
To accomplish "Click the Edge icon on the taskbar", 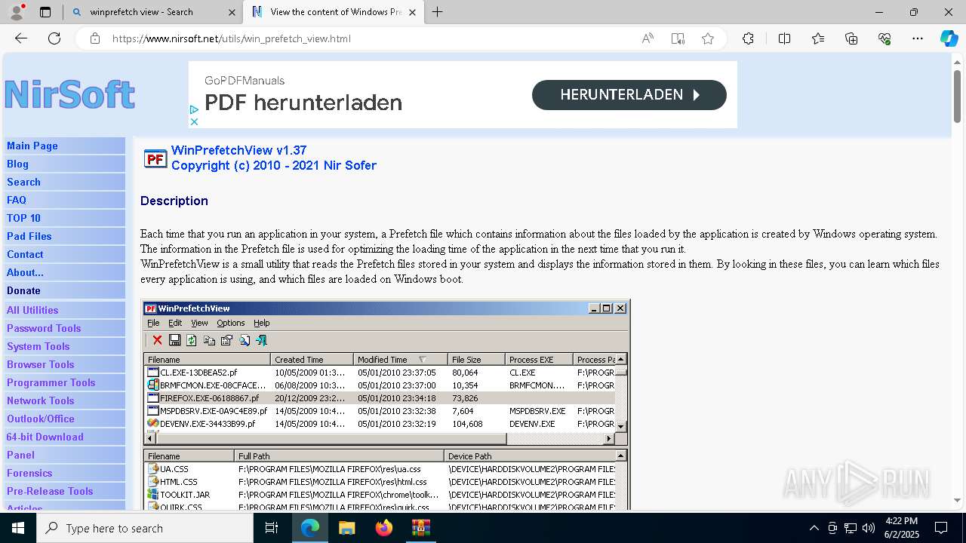I will (x=310, y=528).
